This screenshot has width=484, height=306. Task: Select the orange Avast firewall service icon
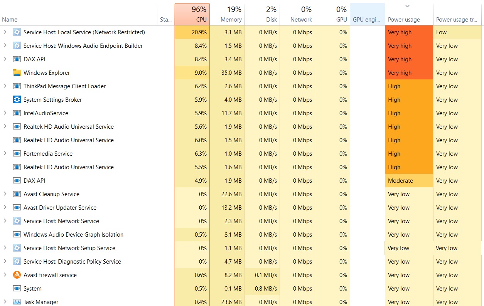[17, 275]
